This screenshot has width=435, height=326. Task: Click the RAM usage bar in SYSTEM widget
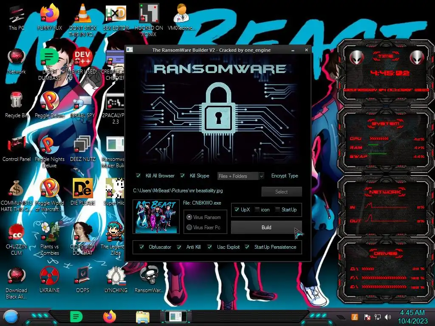tap(373, 145)
